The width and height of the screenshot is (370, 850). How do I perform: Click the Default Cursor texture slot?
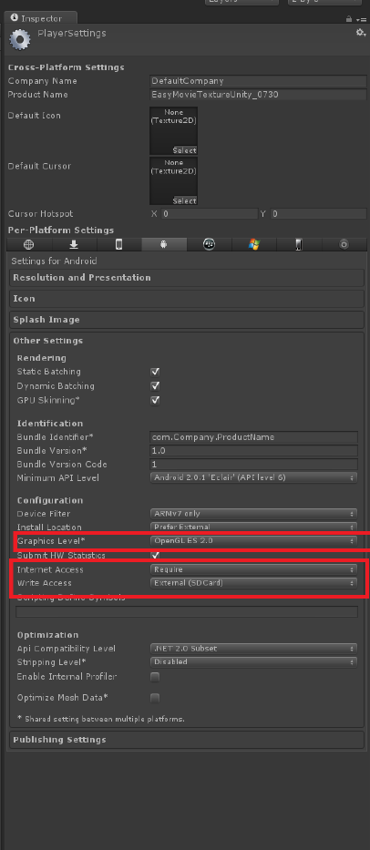point(173,181)
